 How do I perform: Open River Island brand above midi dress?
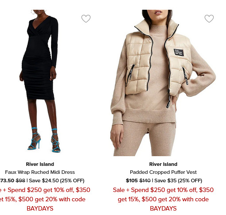click(40, 164)
